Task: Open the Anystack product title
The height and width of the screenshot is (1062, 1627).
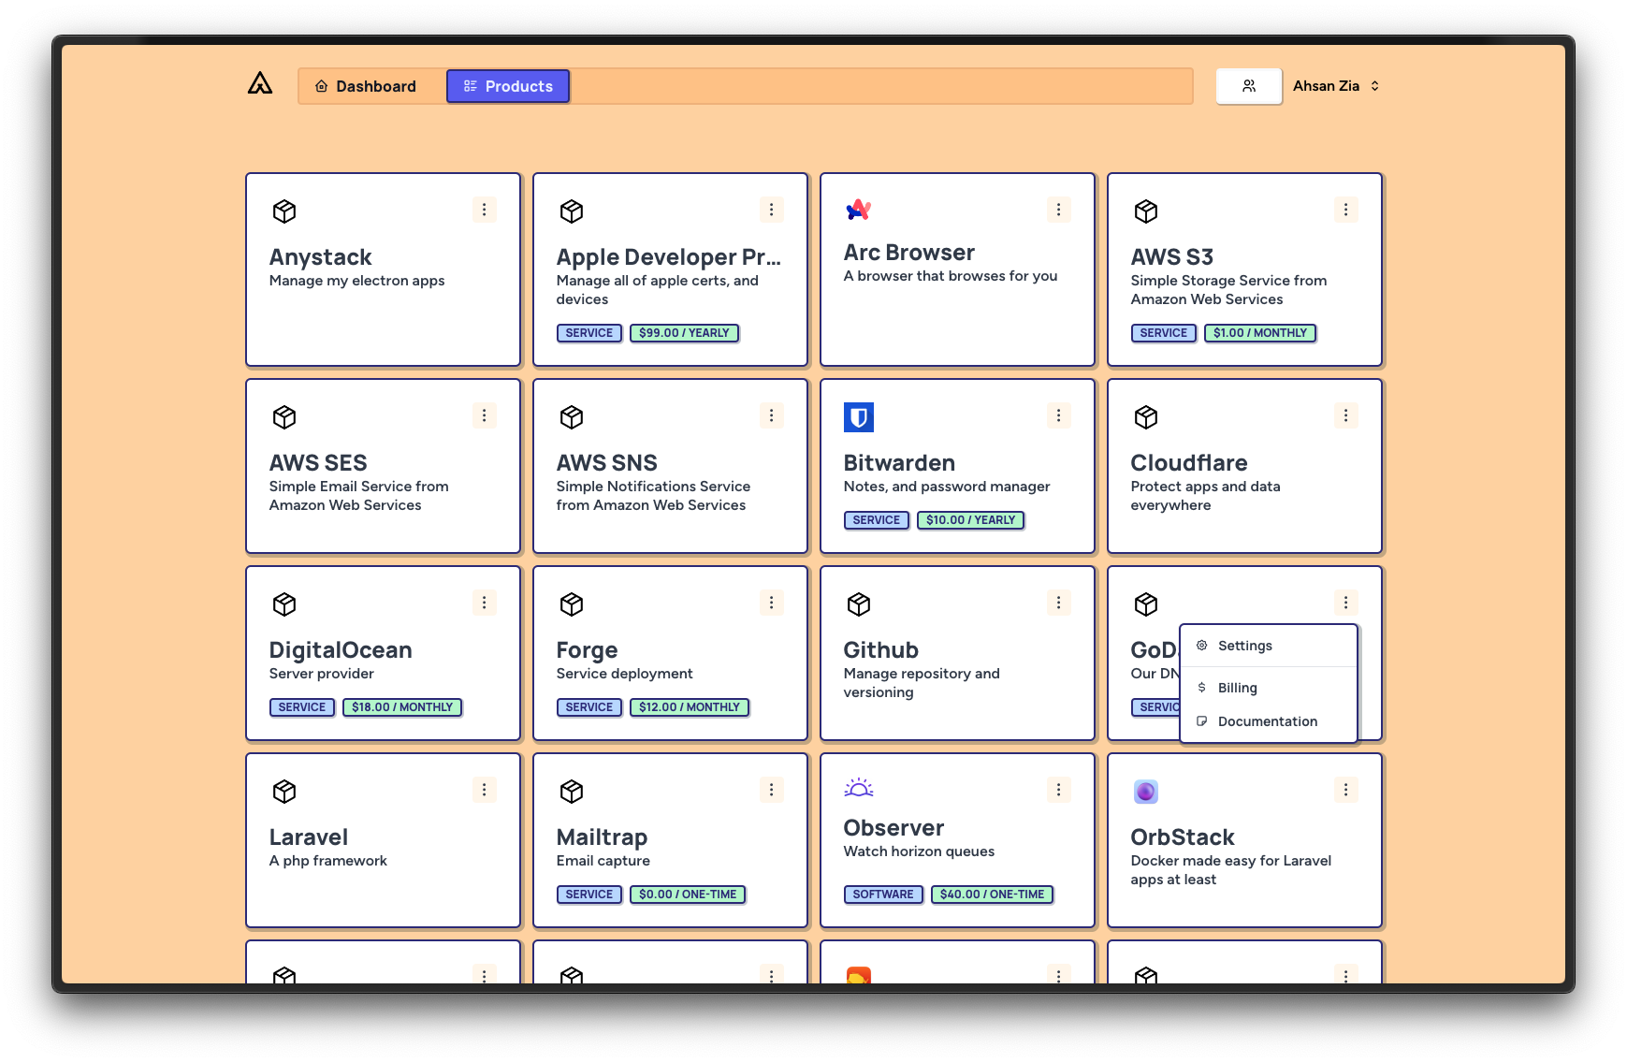Action: pyautogui.click(x=320, y=257)
